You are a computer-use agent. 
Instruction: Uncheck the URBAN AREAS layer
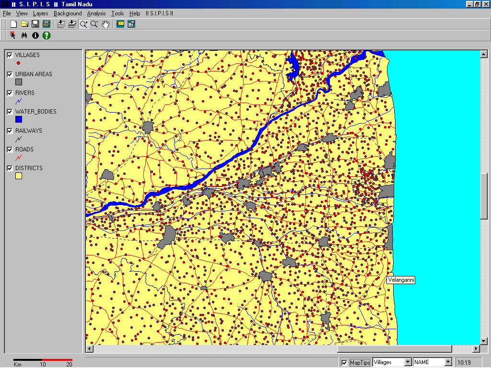(10, 74)
